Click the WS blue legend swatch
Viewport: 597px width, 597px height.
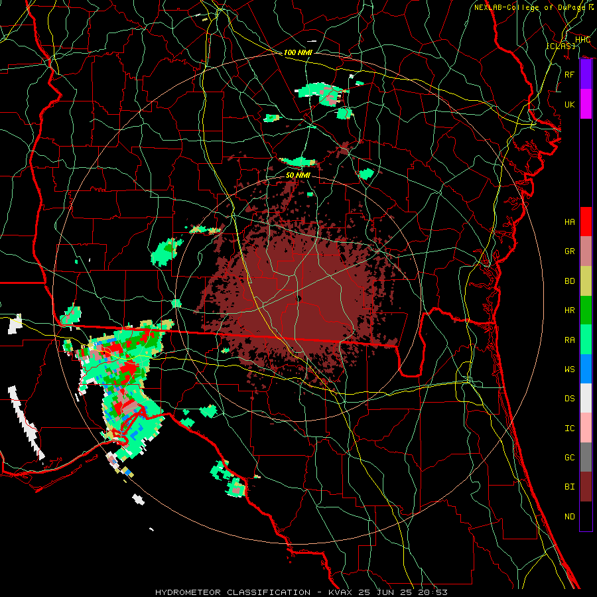[586, 369]
